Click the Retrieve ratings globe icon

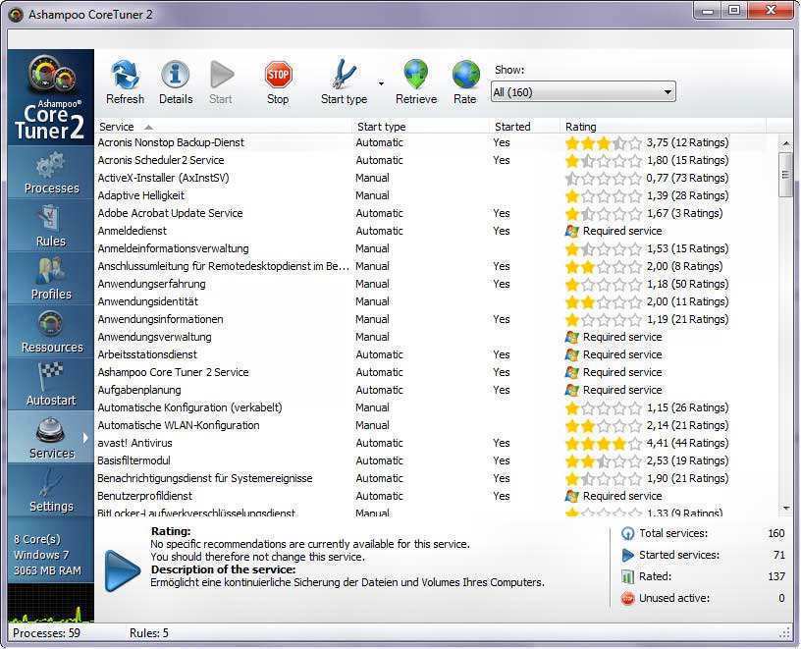416,75
